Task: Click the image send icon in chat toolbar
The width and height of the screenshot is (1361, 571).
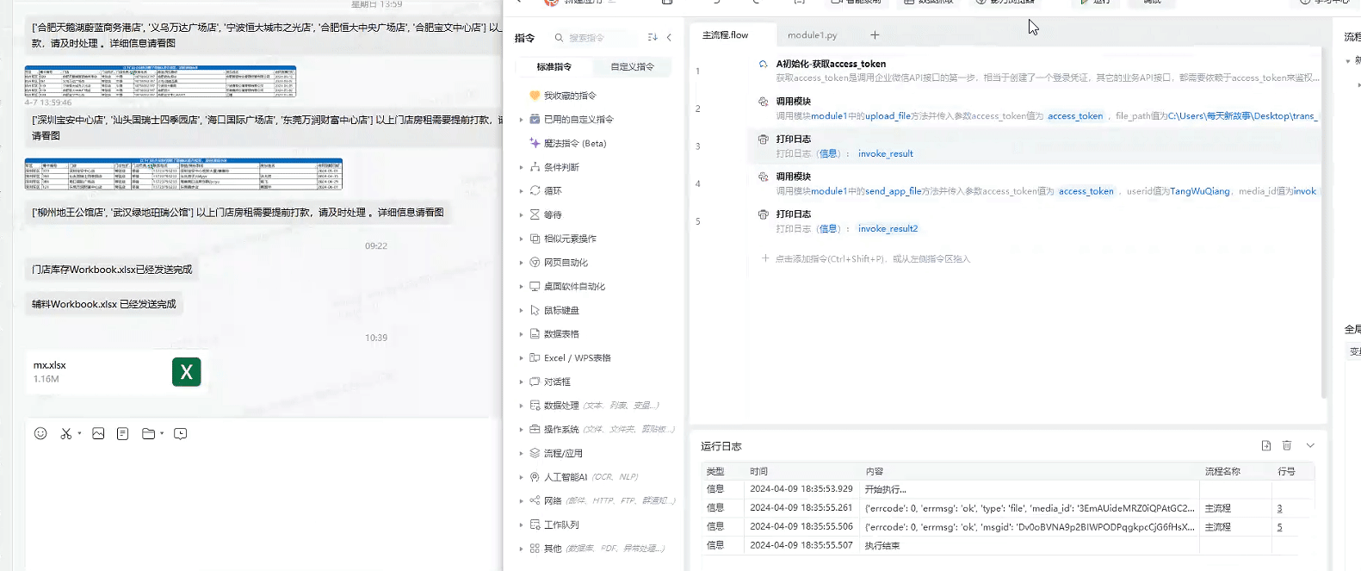Action: coord(98,433)
